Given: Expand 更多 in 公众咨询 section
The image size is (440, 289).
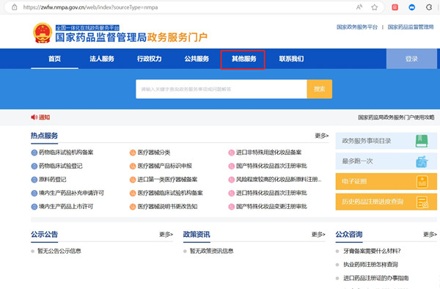Looking at the screenshot, I should coord(430,234).
